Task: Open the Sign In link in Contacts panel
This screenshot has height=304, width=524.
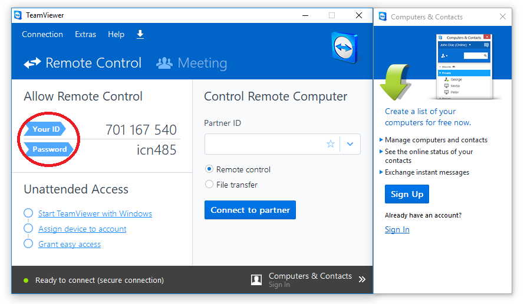Action: pos(397,230)
